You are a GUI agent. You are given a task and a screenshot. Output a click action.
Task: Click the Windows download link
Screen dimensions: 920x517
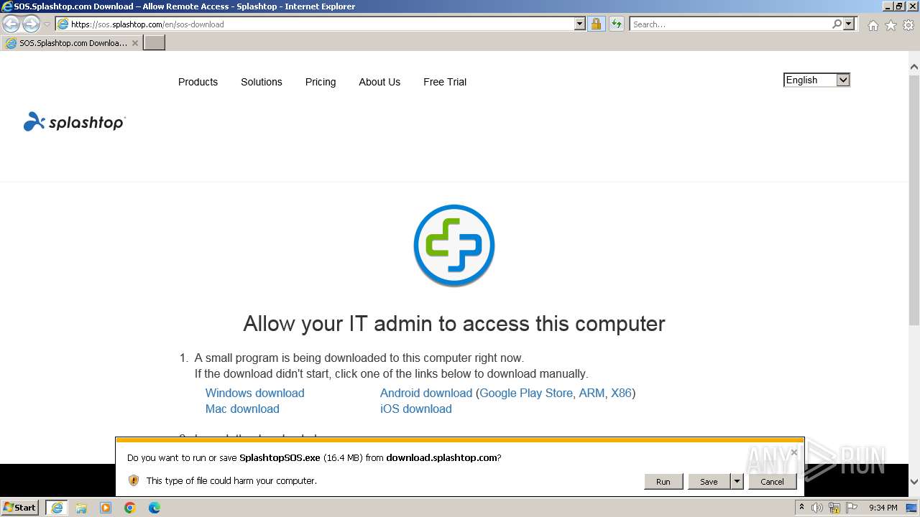coord(254,393)
